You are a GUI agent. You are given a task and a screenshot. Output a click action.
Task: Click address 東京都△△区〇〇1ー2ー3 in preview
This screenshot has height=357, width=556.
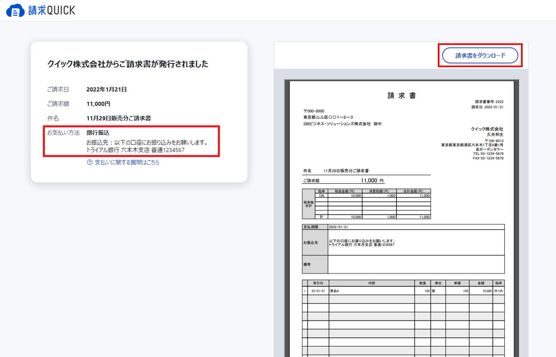click(x=328, y=117)
